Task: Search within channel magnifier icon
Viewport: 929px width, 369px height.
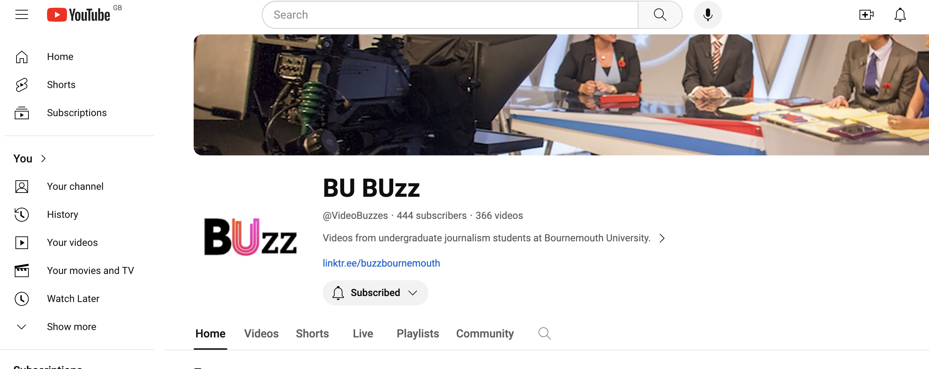Action: pyautogui.click(x=544, y=333)
